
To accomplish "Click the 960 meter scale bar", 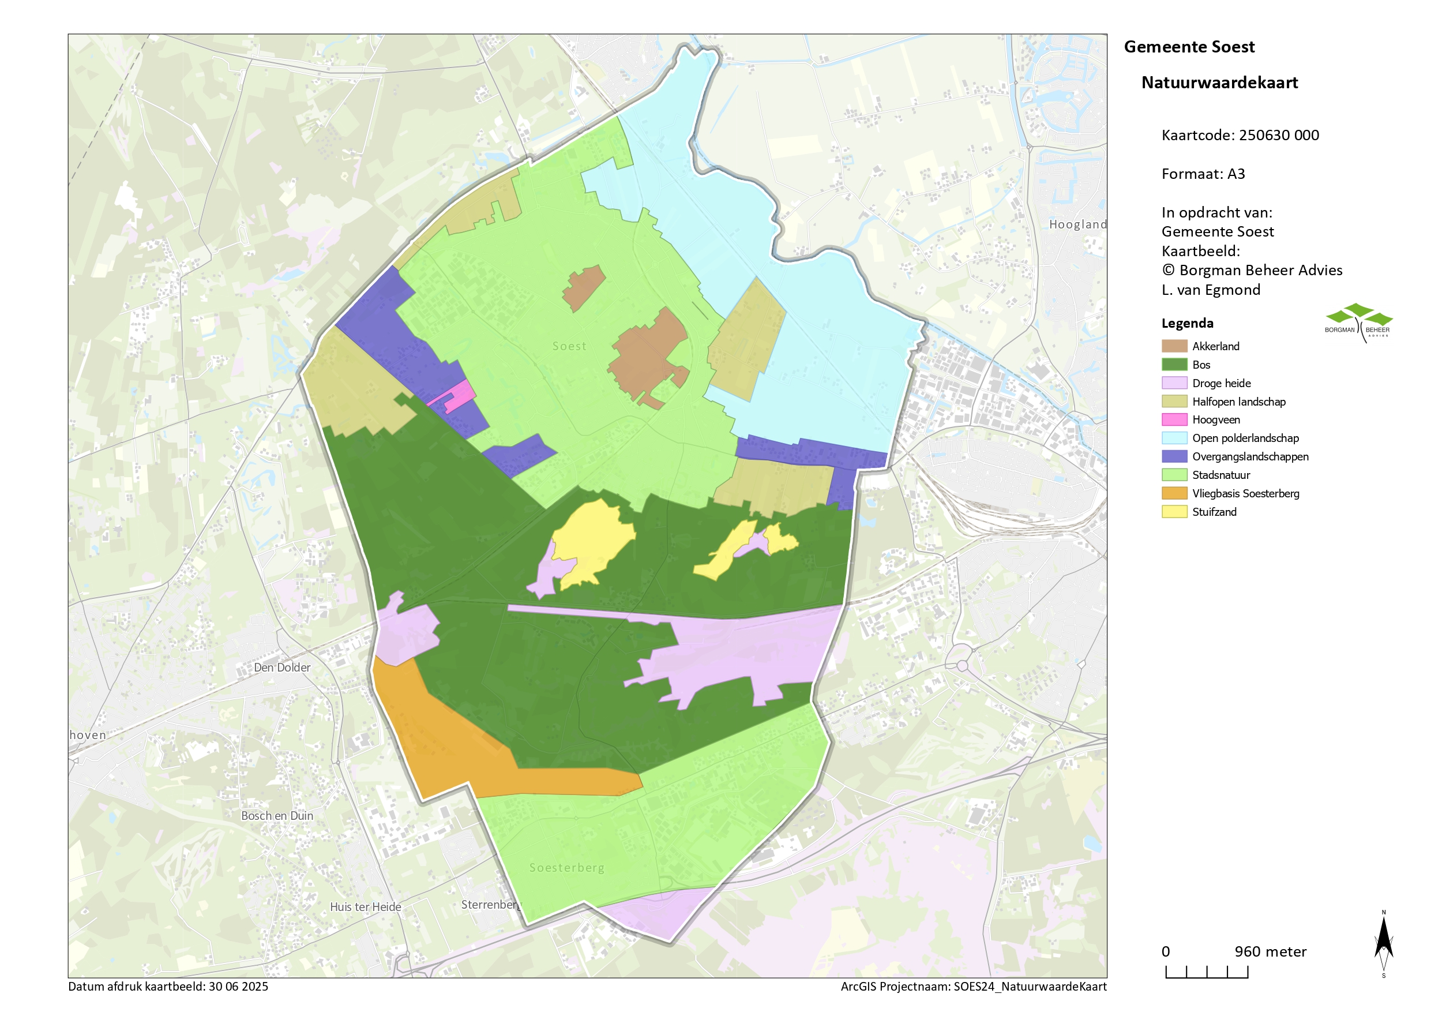I will click(1206, 972).
